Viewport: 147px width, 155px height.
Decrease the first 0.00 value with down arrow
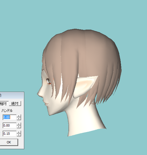(19, 119)
